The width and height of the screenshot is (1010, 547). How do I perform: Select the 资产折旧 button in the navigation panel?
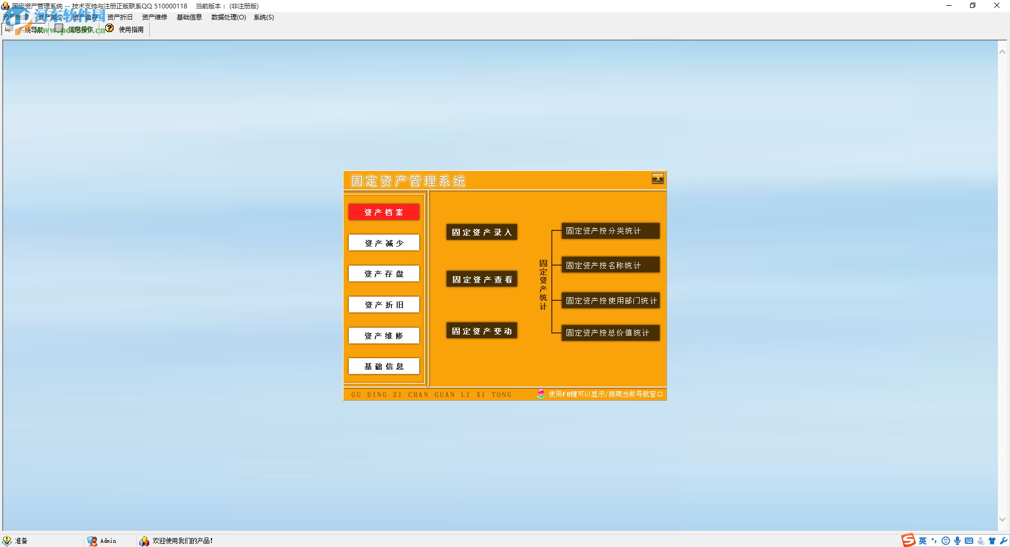click(384, 305)
